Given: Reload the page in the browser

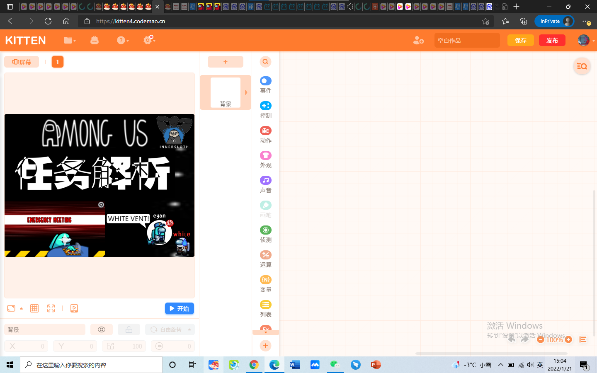Looking at the screenshot, I should pos(48,21).
